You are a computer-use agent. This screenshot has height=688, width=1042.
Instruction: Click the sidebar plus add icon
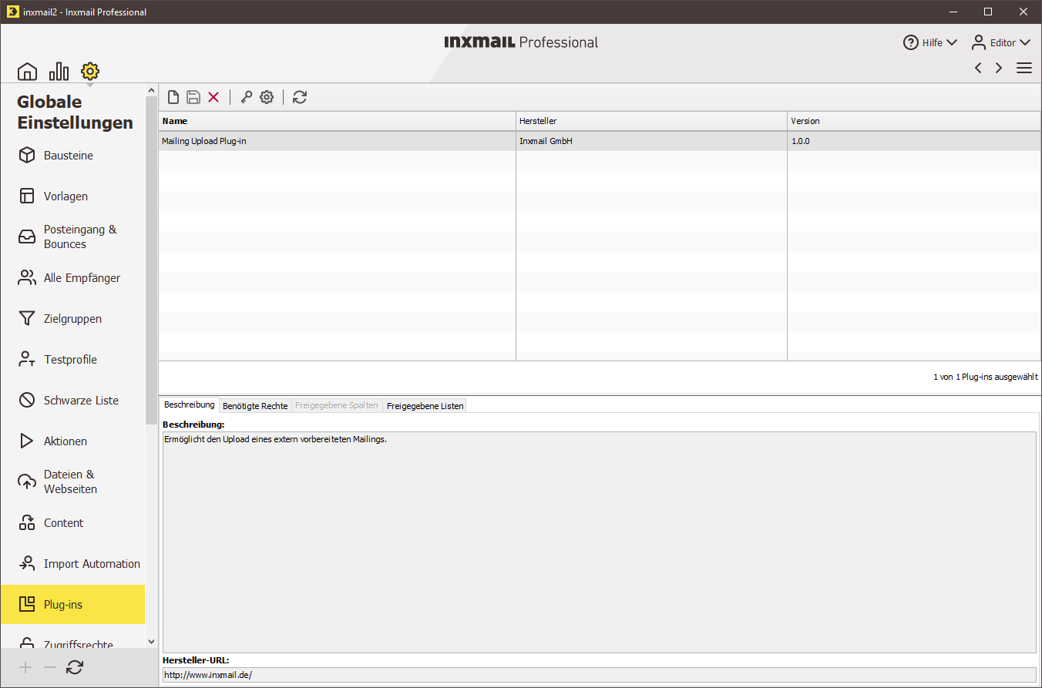point(25,668)
